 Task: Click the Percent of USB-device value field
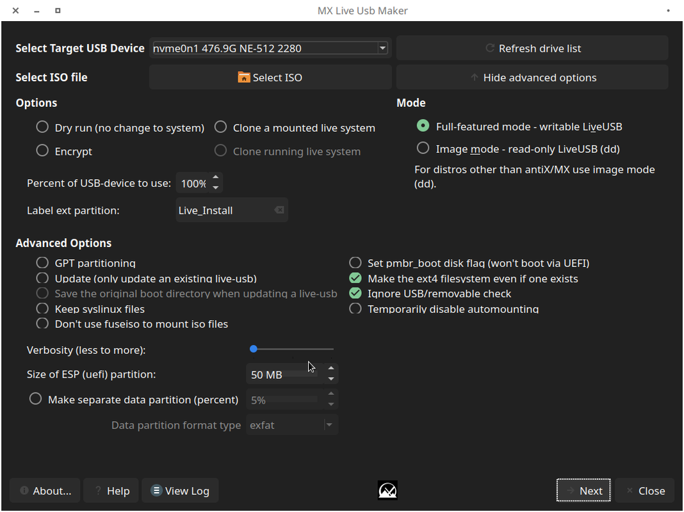[x=193, y=183]
